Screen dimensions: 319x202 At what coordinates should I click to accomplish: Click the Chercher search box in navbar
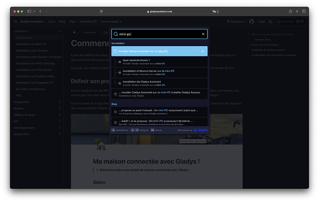[x=290, y=22]
